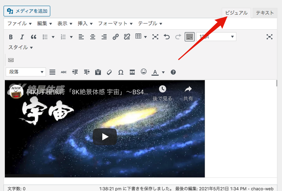Open the テーブル menu
The image size is (282, 191).
[x=150, y=24]
